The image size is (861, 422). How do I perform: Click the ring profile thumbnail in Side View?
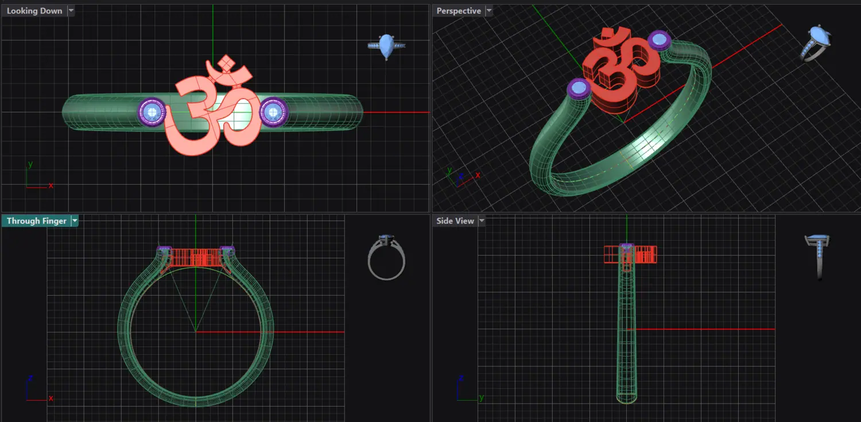(818, 257)
